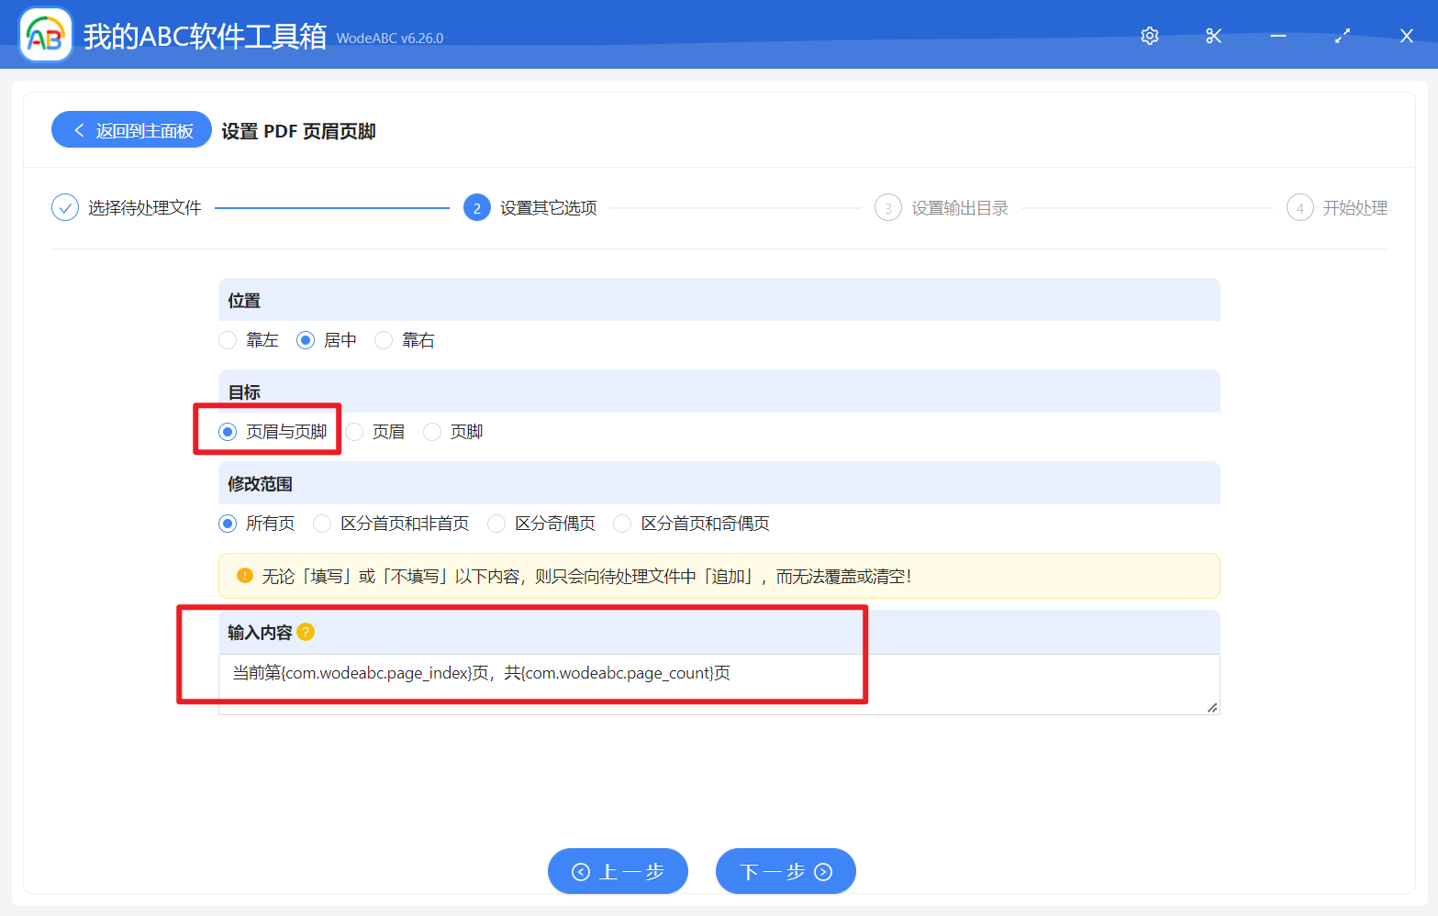
Task: Enable 区分首页和非首页 modification range
Action: tap(322, 523)
